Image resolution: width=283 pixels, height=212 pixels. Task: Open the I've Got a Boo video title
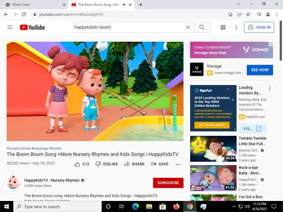(x=250, y=197)
